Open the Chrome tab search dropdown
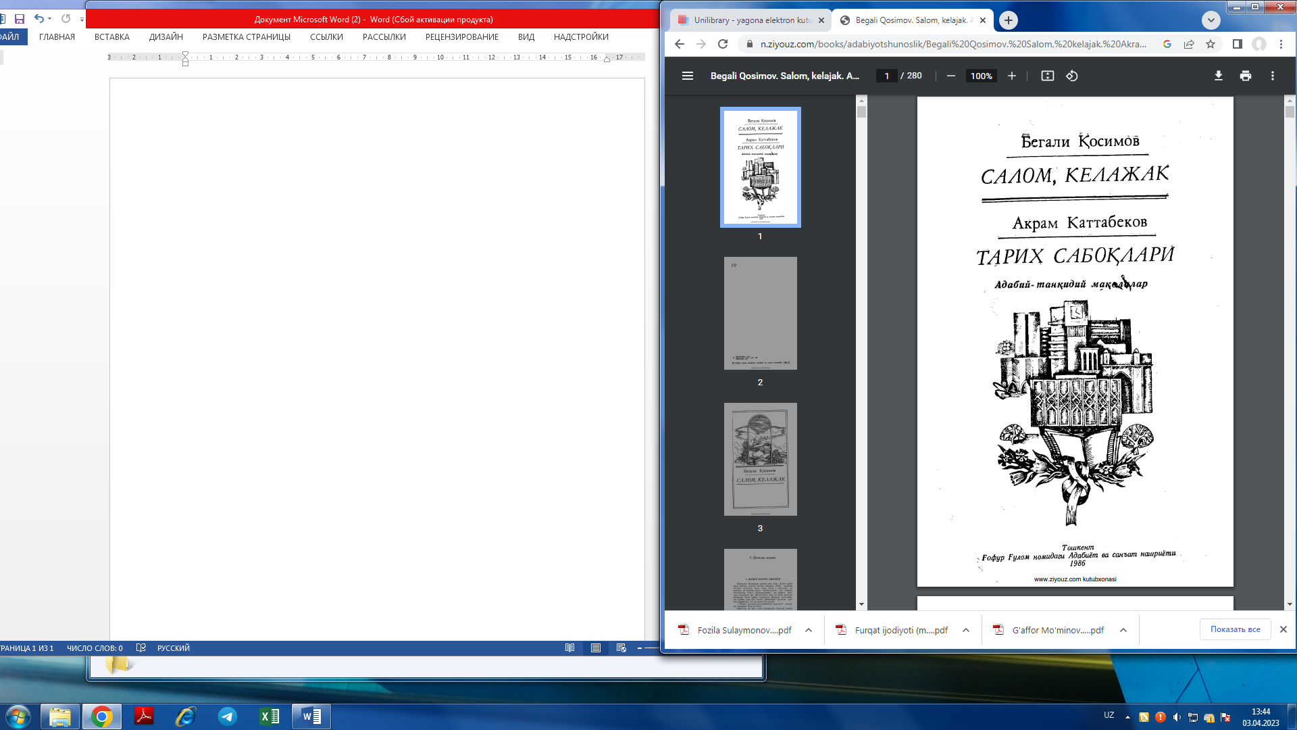The width and height of the screenshot is (1297, 730). (1211, 20)
